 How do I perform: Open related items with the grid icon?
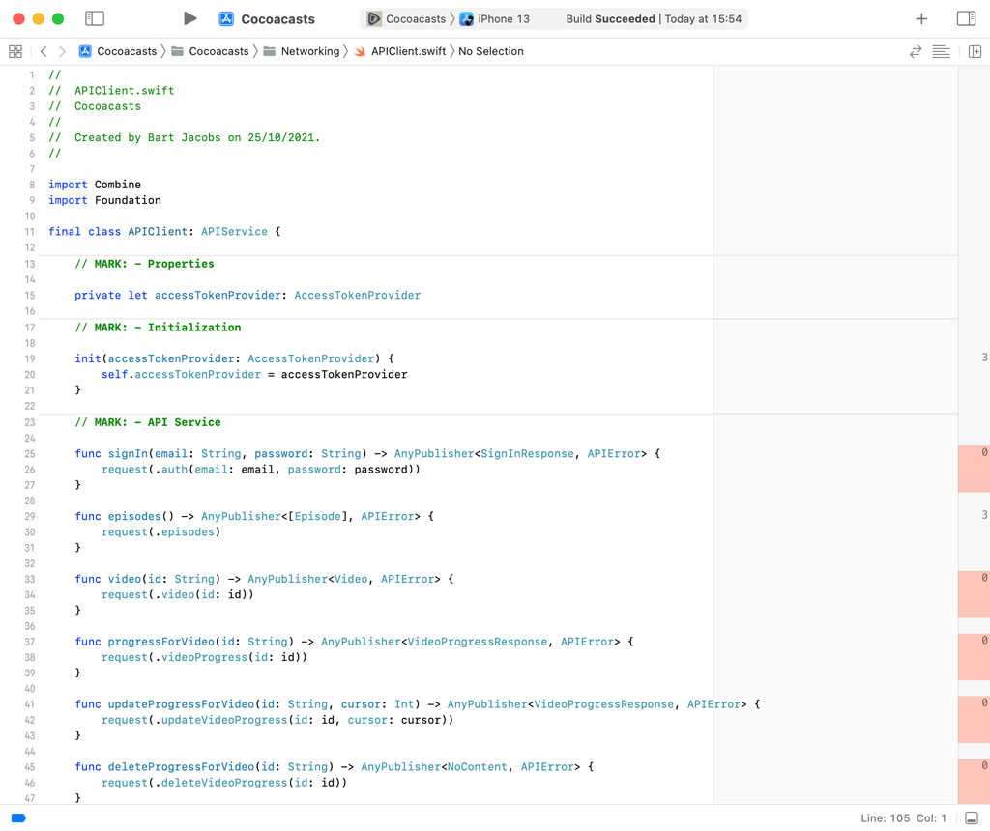click(x=15, y=51)
